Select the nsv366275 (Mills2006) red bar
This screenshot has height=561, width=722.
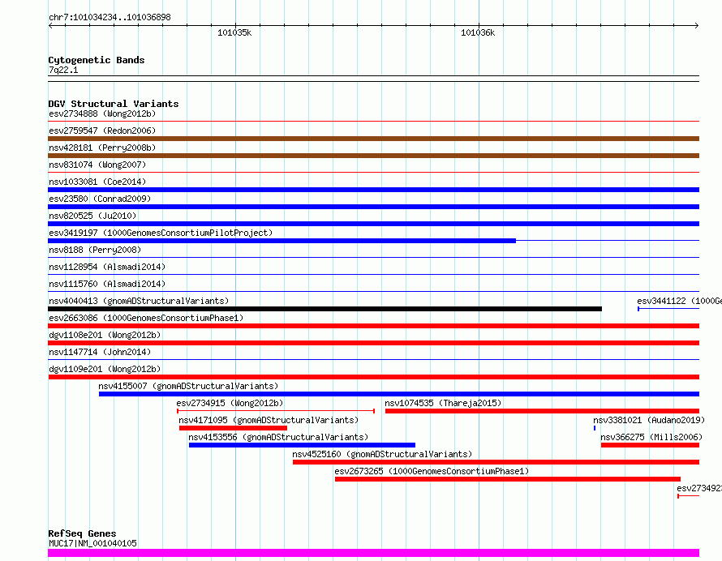[x=650, y=445]
